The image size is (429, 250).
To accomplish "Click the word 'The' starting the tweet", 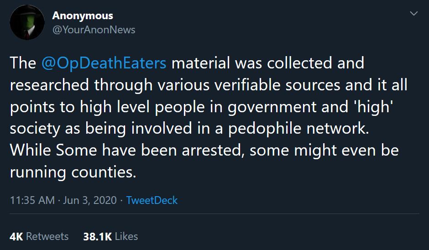I will tap(23, 63).
